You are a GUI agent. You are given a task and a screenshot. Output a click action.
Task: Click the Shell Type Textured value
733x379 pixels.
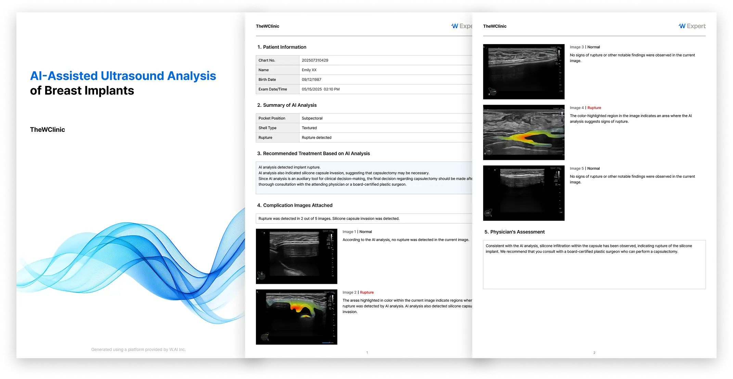(309, 128)
